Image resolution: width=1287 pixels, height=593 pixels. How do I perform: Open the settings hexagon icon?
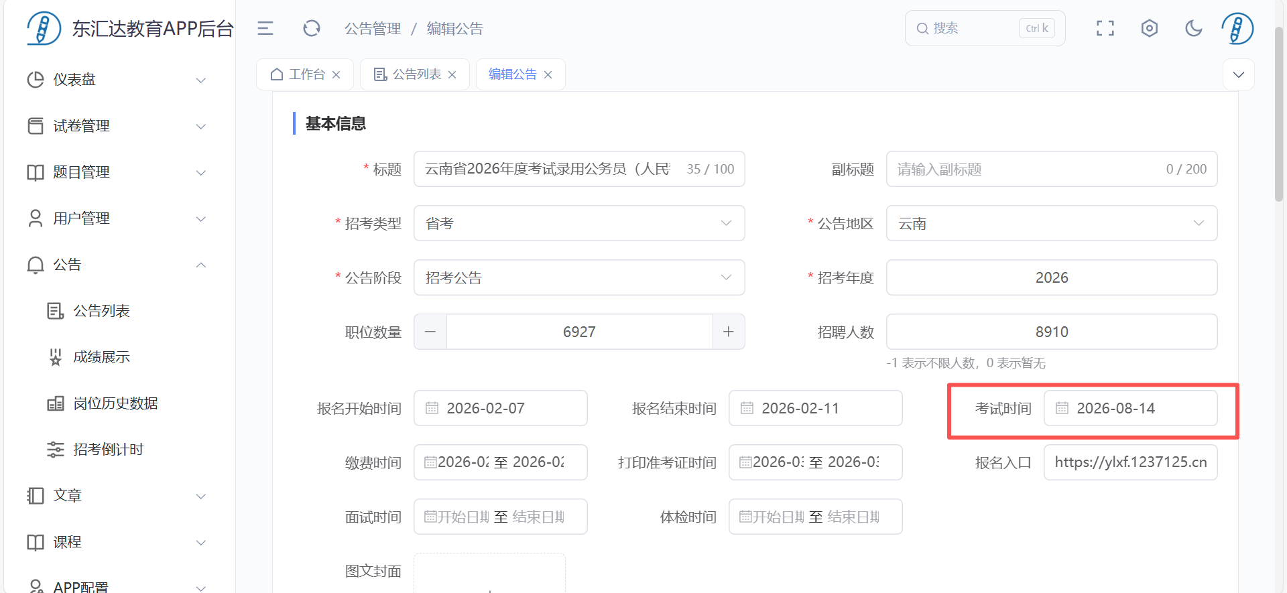click(1150, 28)
